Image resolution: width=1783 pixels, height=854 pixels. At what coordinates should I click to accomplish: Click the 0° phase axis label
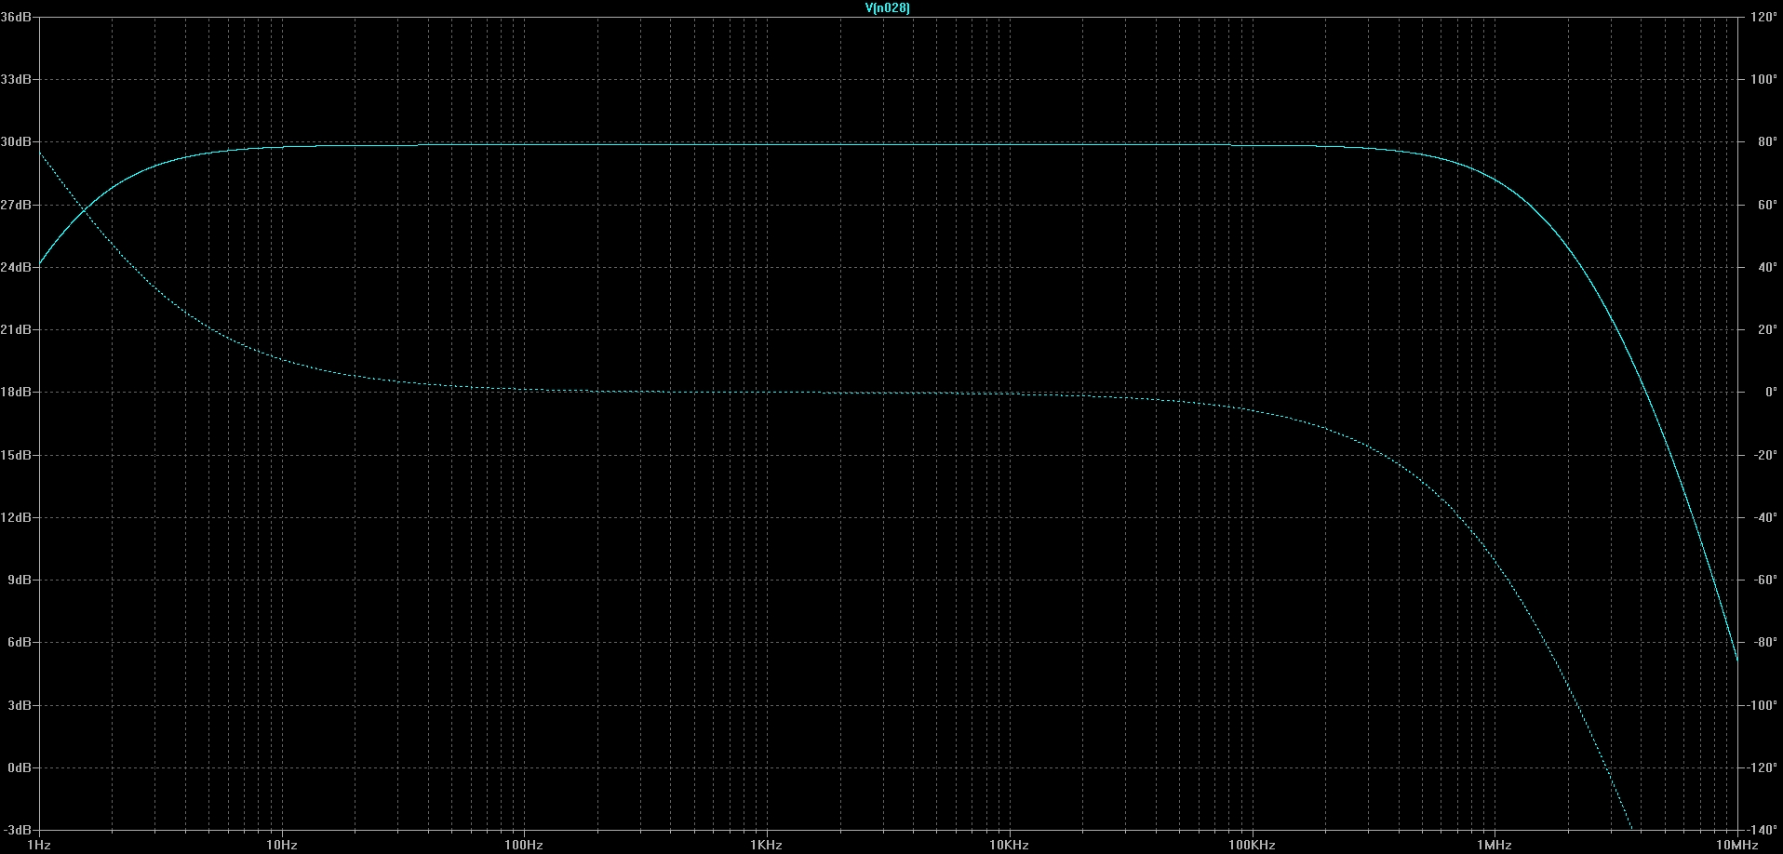point(1771,392)
